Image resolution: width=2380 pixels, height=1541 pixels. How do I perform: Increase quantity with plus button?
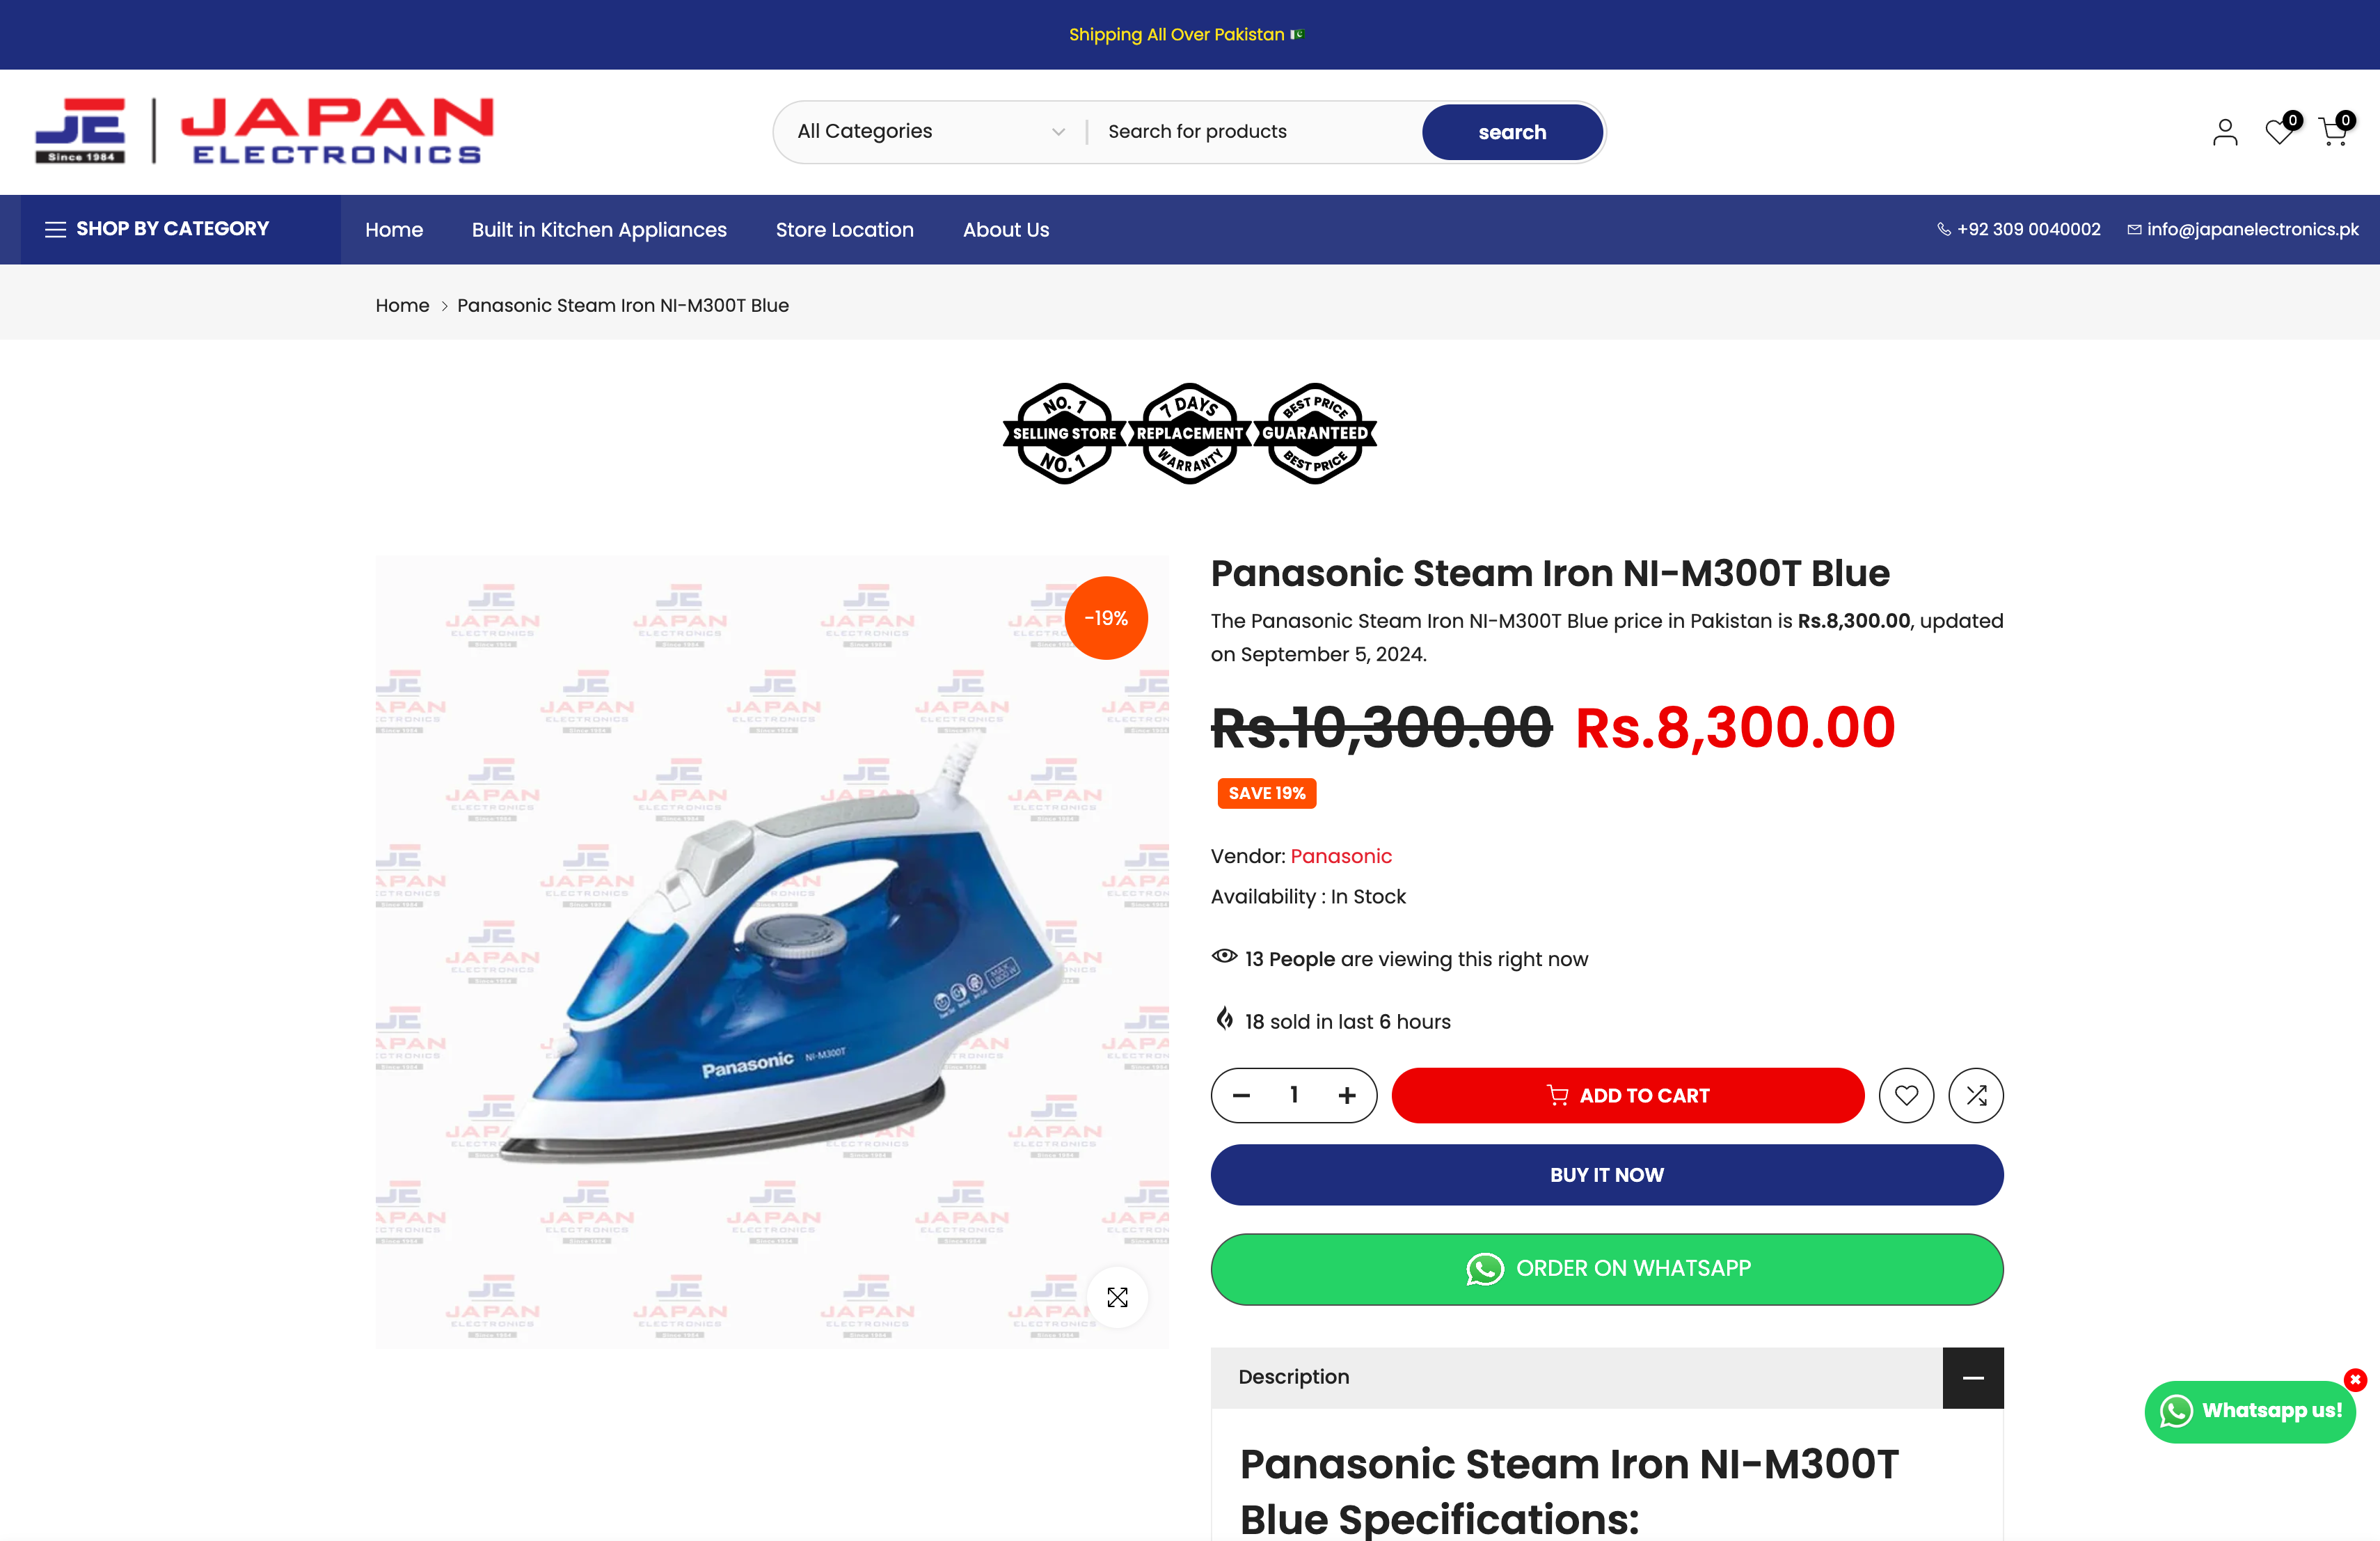(1347, 1095)
